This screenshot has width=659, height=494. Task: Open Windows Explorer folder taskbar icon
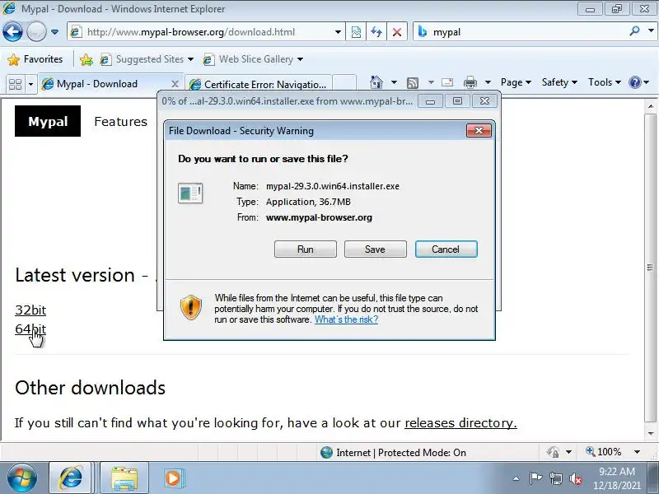(124, 478)
